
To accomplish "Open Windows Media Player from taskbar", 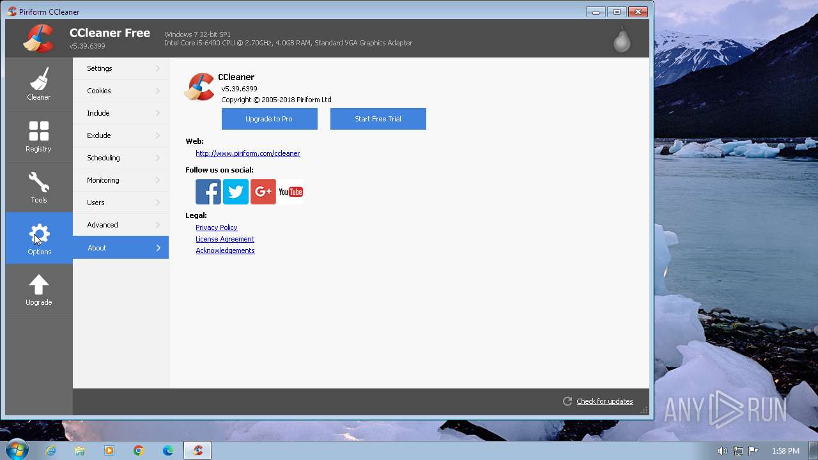I will point(109,450).
